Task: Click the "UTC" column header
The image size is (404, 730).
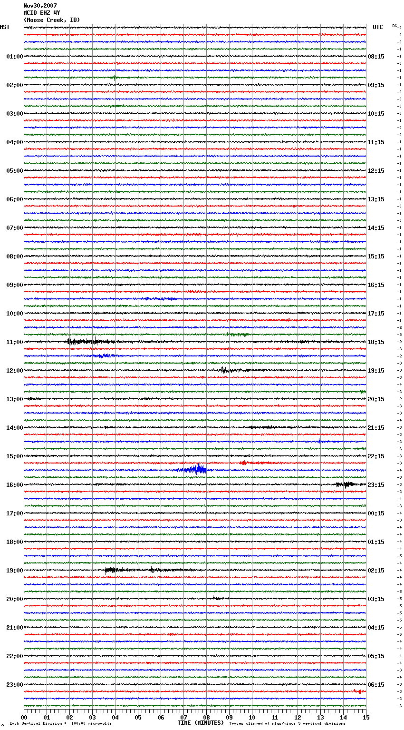Action: 378,27
